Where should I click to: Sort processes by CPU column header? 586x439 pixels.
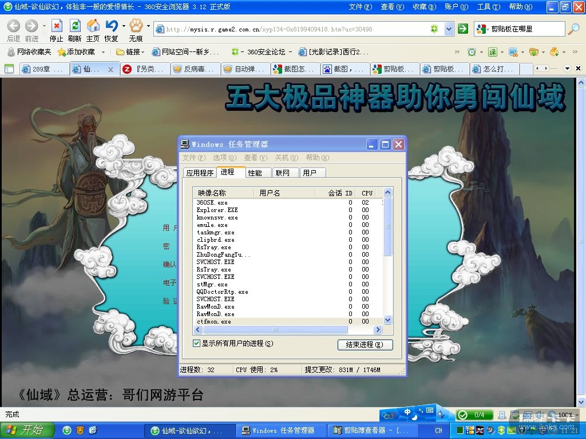tap(367, 193)
